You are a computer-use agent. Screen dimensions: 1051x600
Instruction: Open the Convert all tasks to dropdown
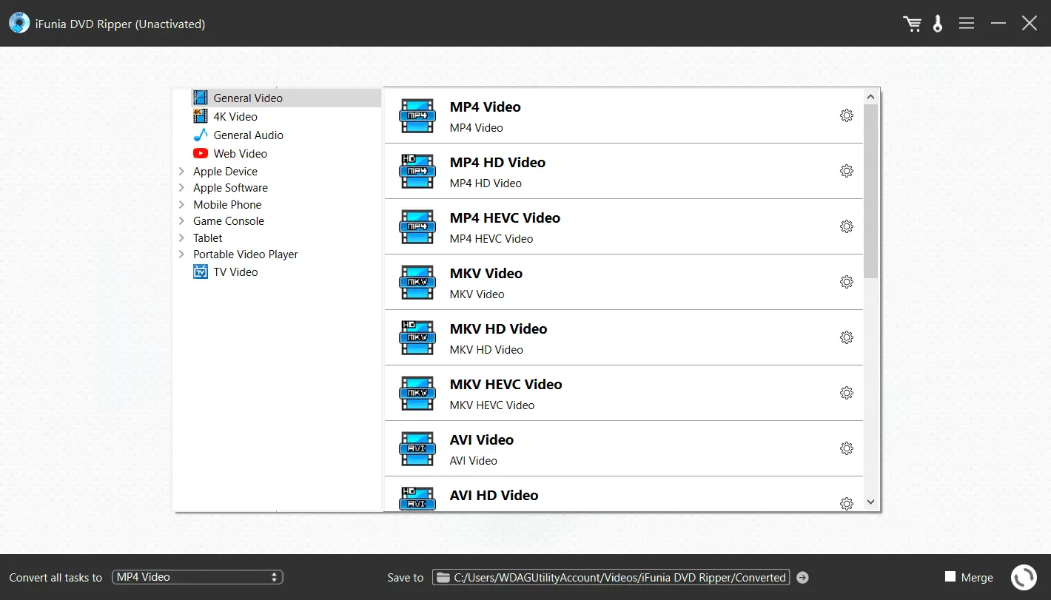198,577
